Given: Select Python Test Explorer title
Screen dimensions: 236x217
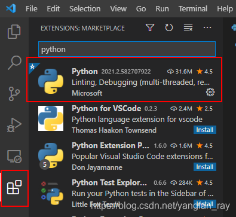Looking at the screenshot, I should coord(109,183).
